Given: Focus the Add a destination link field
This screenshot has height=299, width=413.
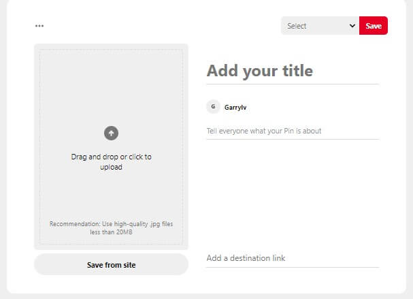Looking at the screenshot, I should (293, 258).
